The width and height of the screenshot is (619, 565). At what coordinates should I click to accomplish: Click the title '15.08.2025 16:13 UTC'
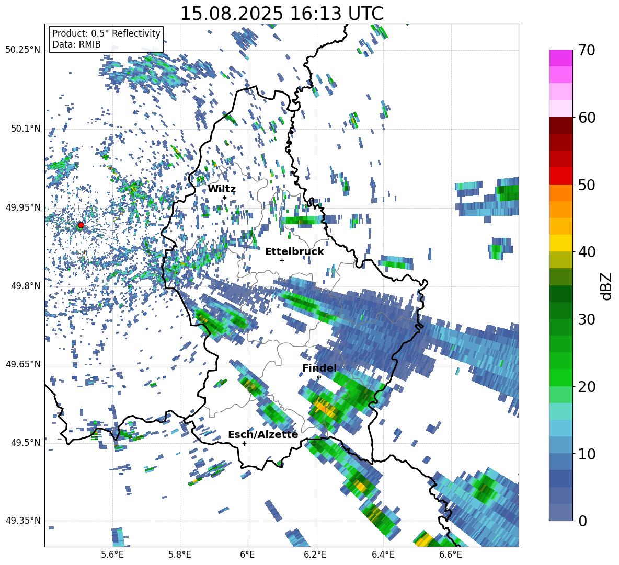pyautogui.click(x=281, y=14)
